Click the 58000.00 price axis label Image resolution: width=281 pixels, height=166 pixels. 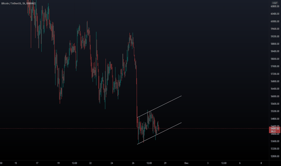[275, 59]
